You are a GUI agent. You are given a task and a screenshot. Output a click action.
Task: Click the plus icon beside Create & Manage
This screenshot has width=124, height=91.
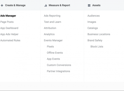[x=2, y=5]
